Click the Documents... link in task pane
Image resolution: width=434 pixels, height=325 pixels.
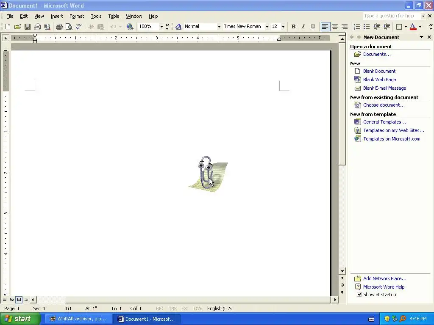point(377,54)
